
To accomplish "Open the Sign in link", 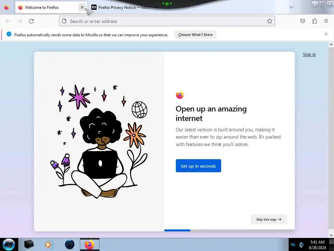I will (x=309, y=55).
